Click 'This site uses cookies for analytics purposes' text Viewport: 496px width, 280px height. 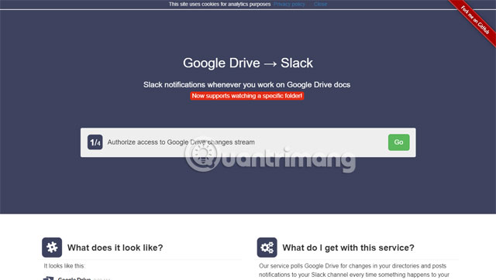point(219,4)
